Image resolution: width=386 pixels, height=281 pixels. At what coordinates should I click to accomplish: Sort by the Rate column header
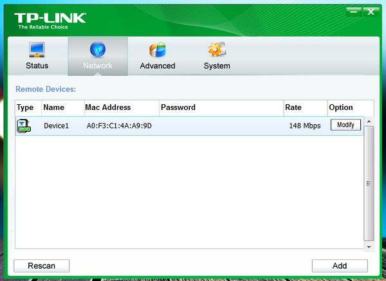pyautogui.click(x=306, y=108)
